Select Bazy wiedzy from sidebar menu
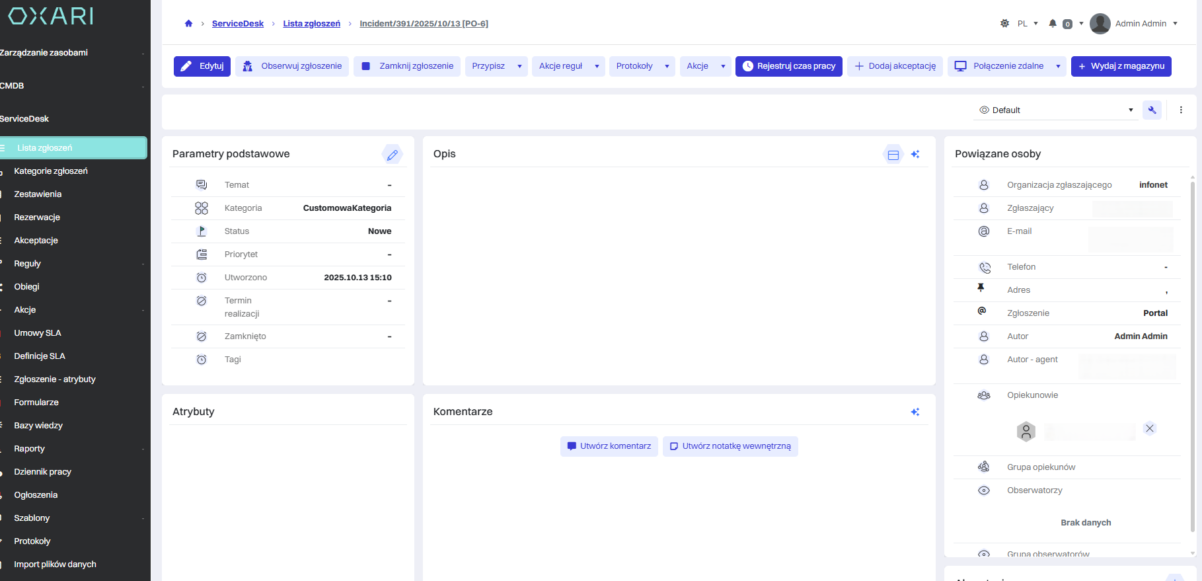Image resolution: width=1202 pixels, height=581 pixels. 38,426
